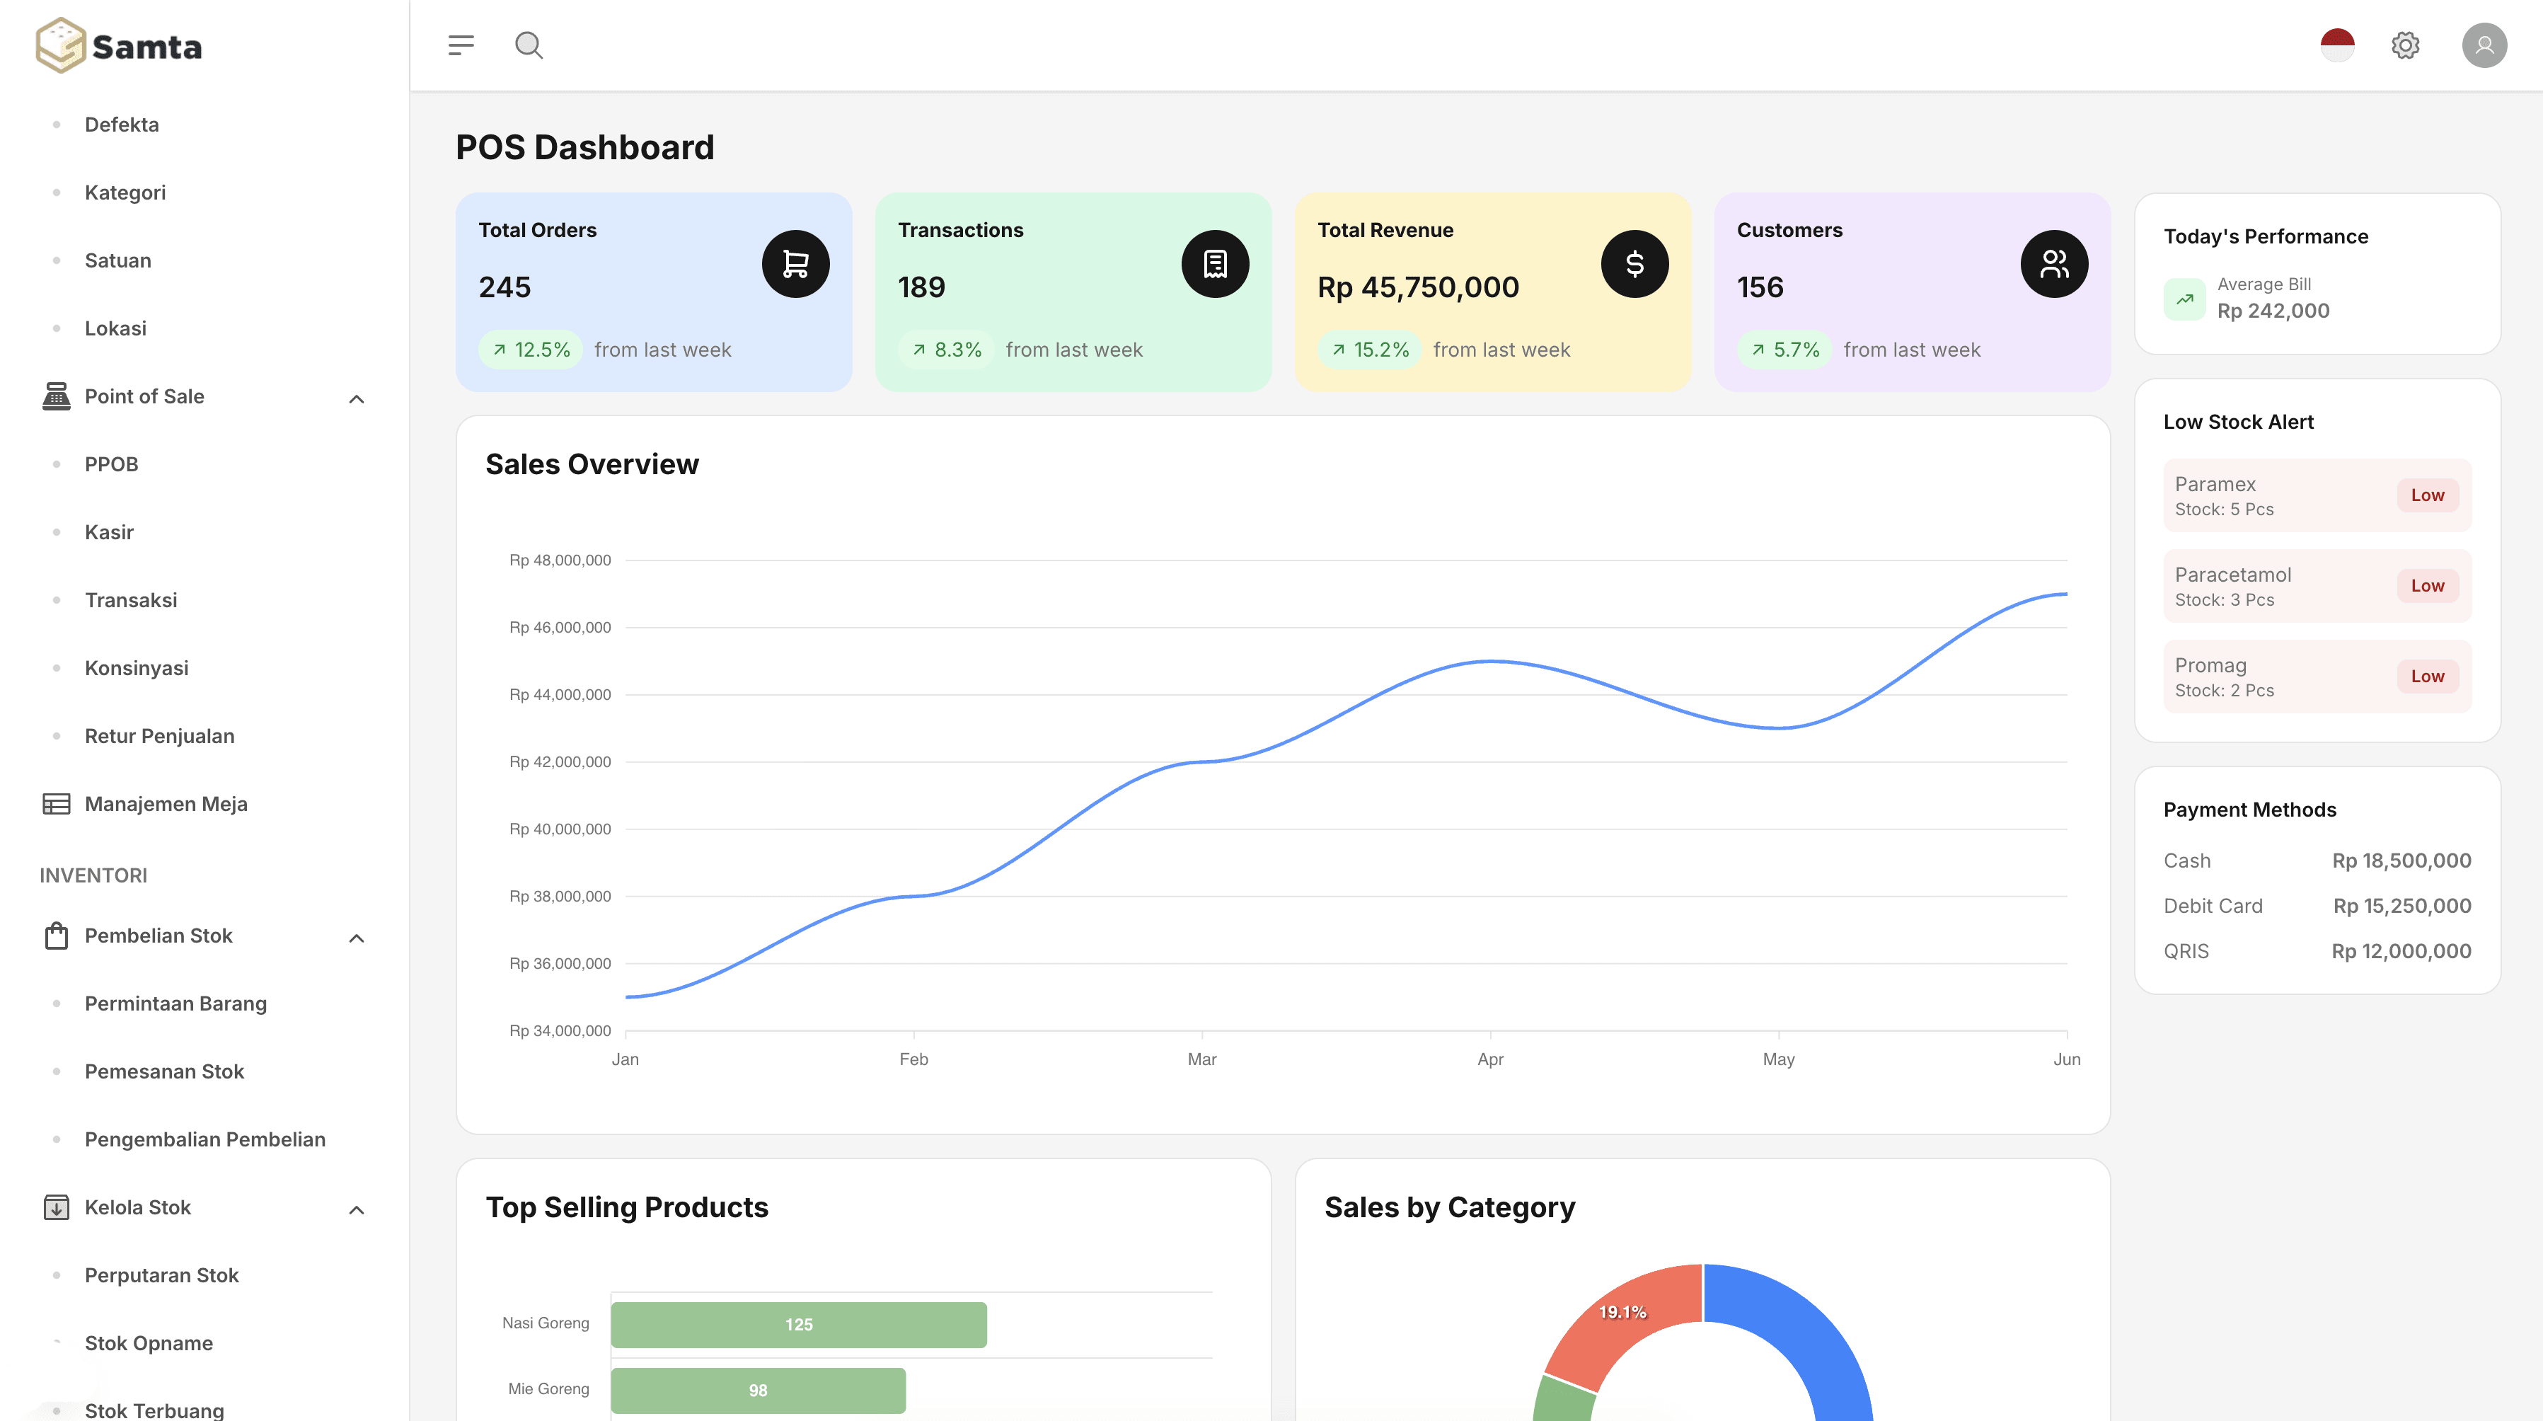Open the Indonesia flag language selector
The height and width of the screenshot is (1421, 2543).
click(x=2336, y=45)
